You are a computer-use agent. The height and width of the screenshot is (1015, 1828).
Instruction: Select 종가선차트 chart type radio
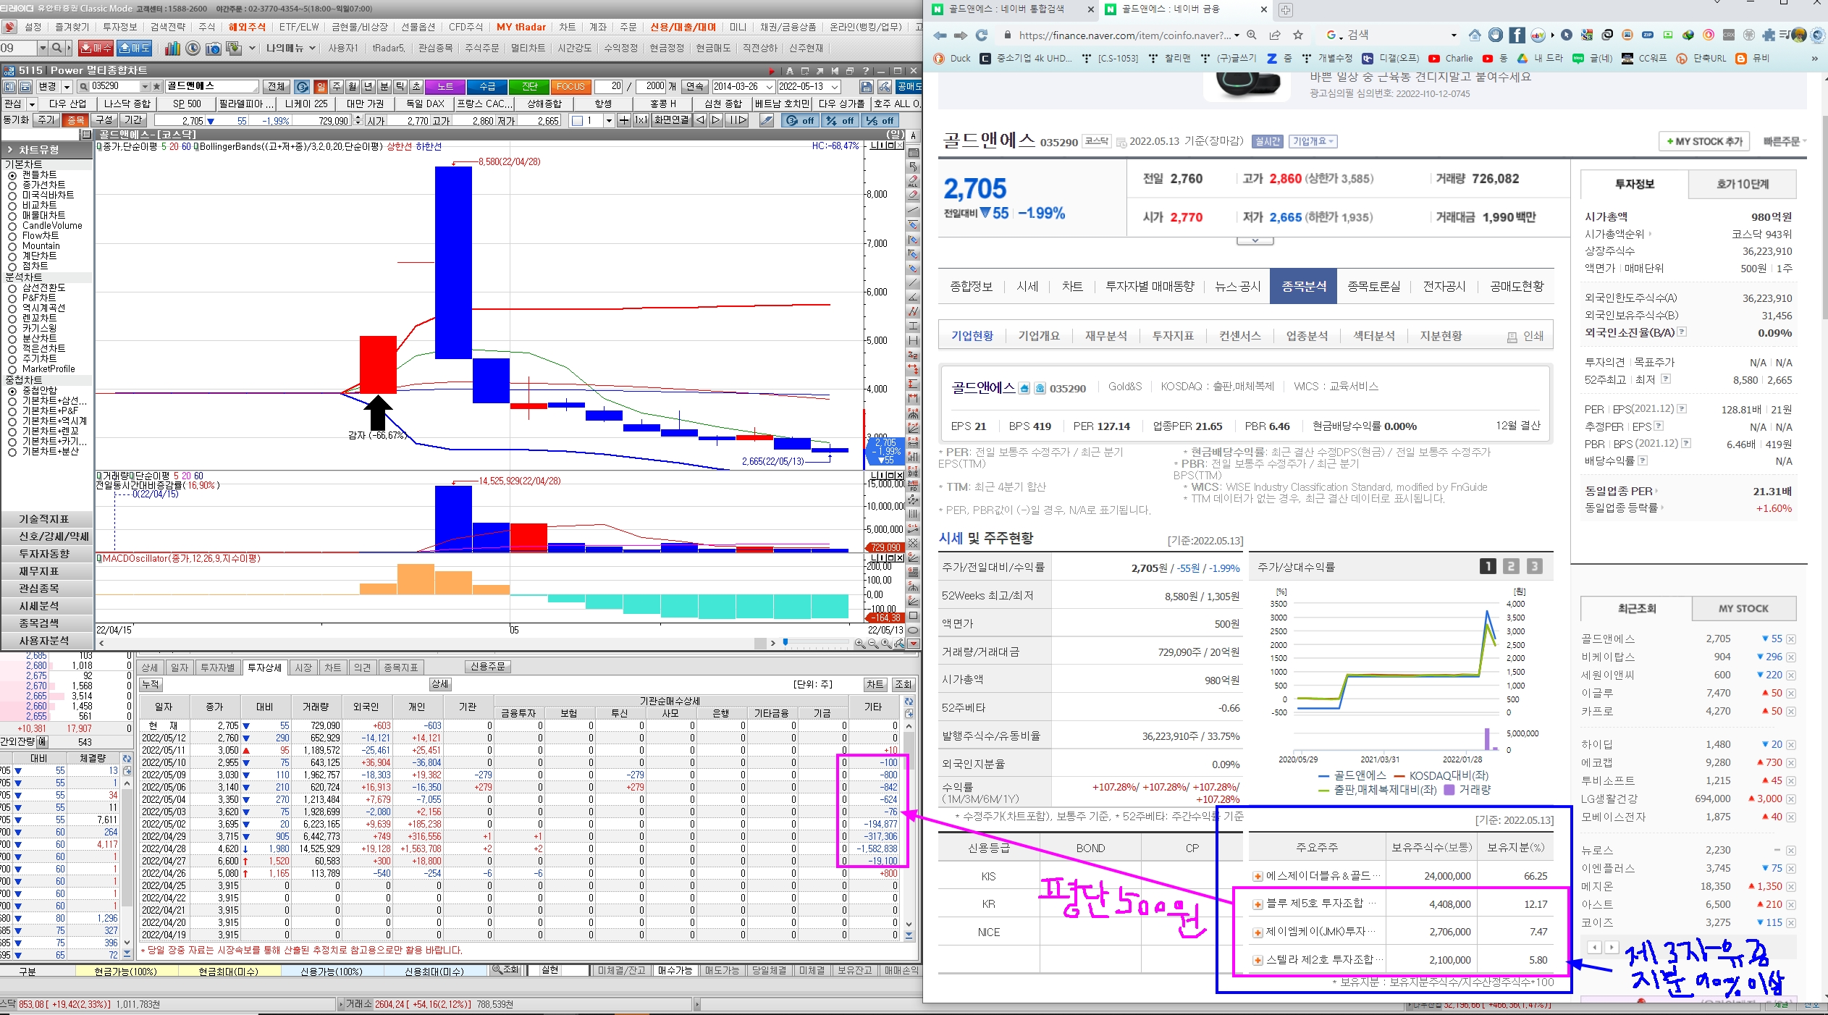[x=12, y=185]
